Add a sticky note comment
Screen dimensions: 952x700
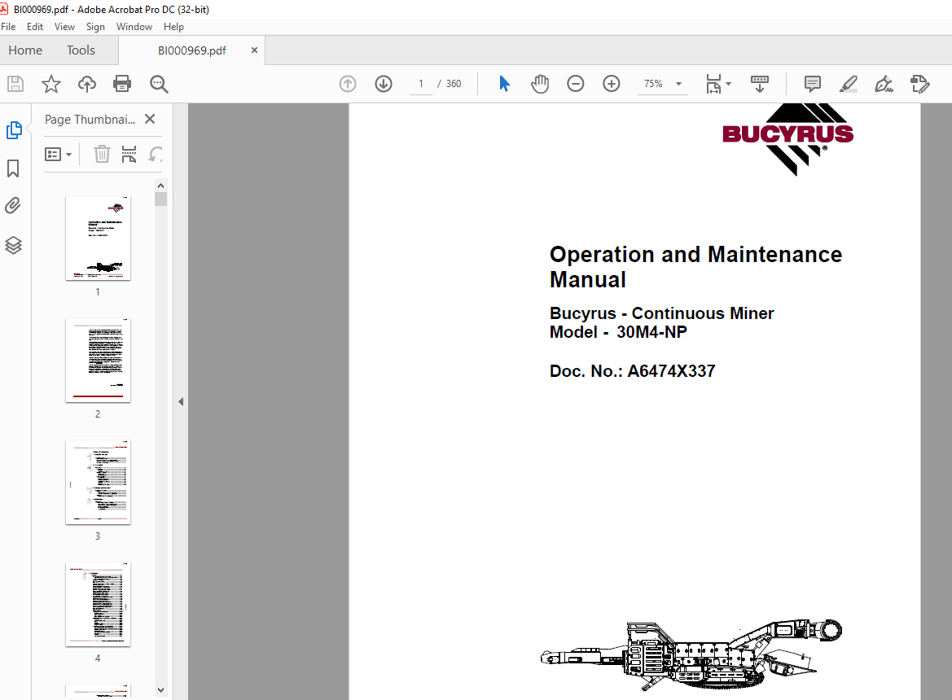tap(813, 84)
